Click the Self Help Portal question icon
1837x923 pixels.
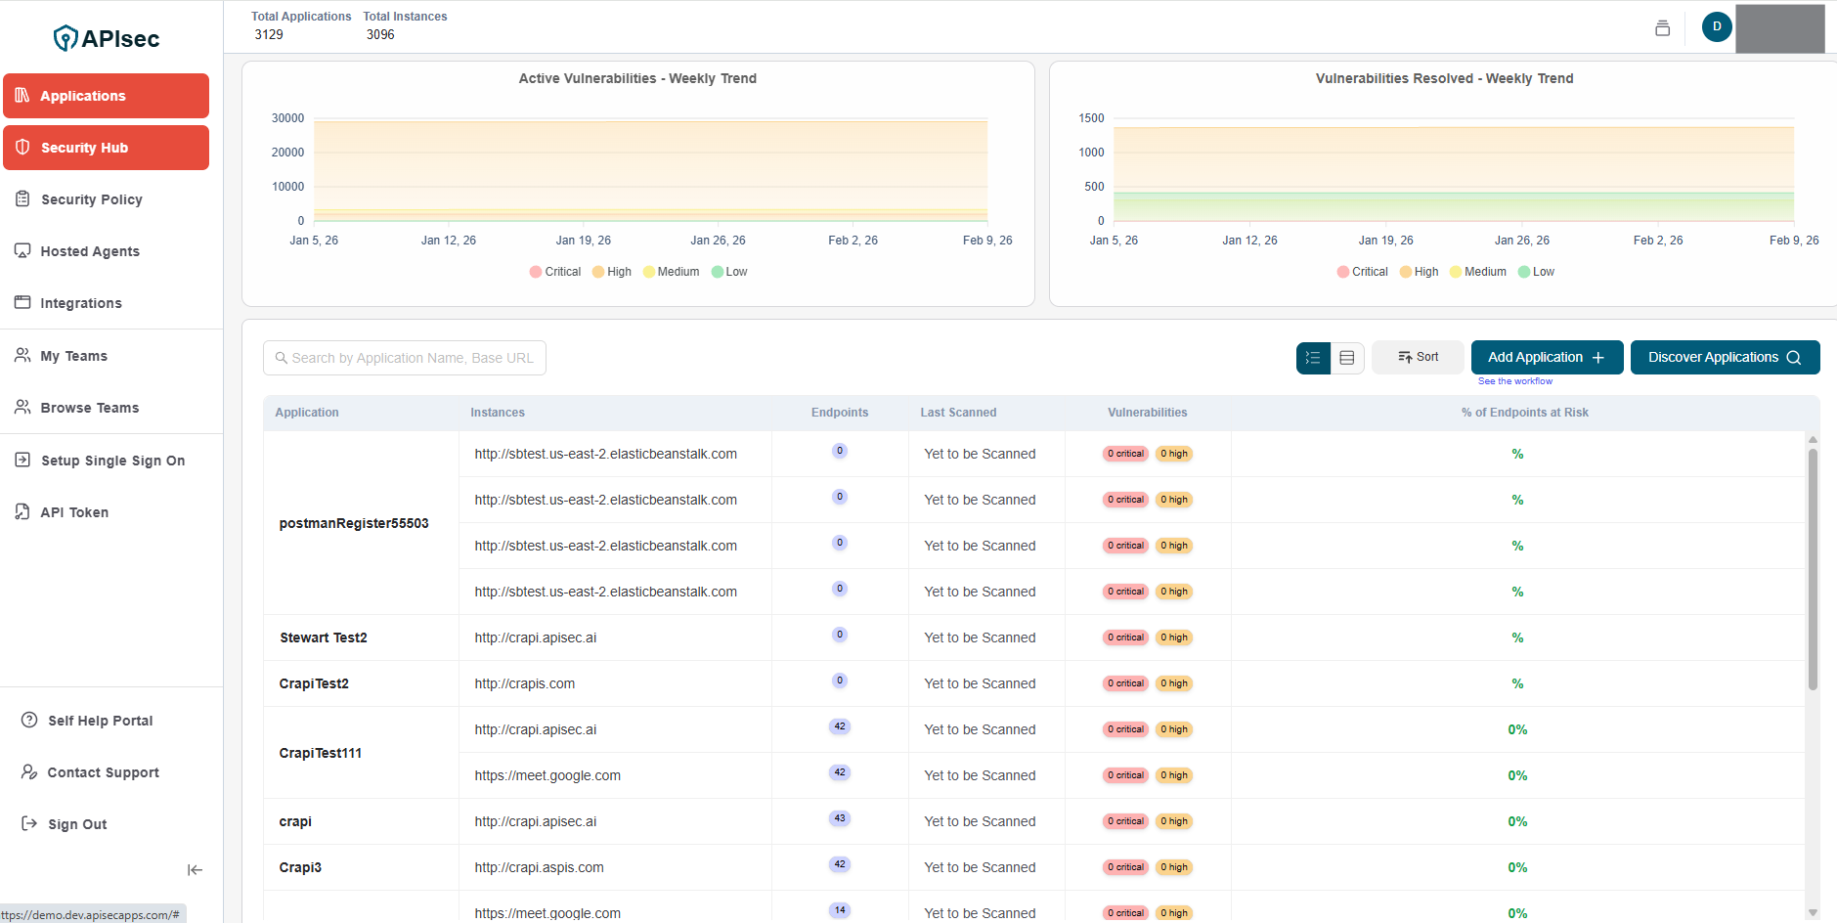coord(29,721)
